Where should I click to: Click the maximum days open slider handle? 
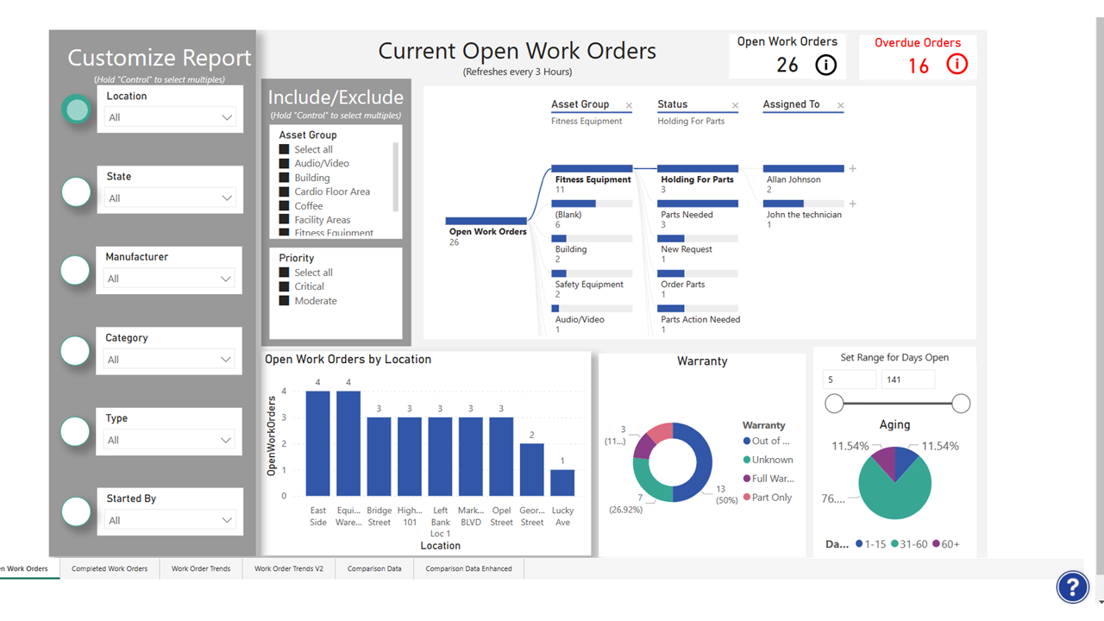coord(961,404)
